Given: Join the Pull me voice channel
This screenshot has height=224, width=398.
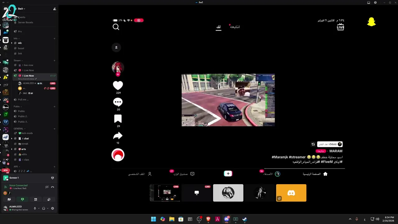Looking at the screenshot, I should coord(34,100).
